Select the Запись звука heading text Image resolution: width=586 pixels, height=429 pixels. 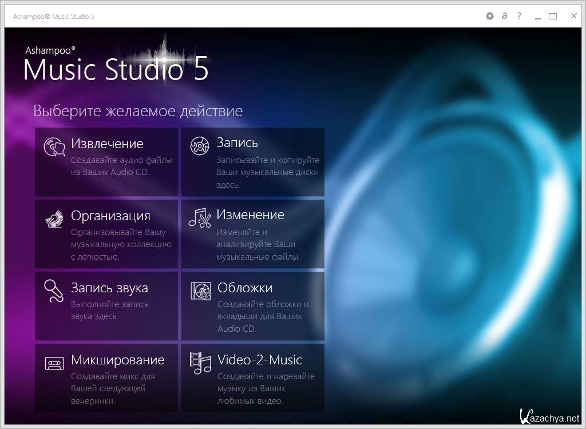(x=109, y=288)
